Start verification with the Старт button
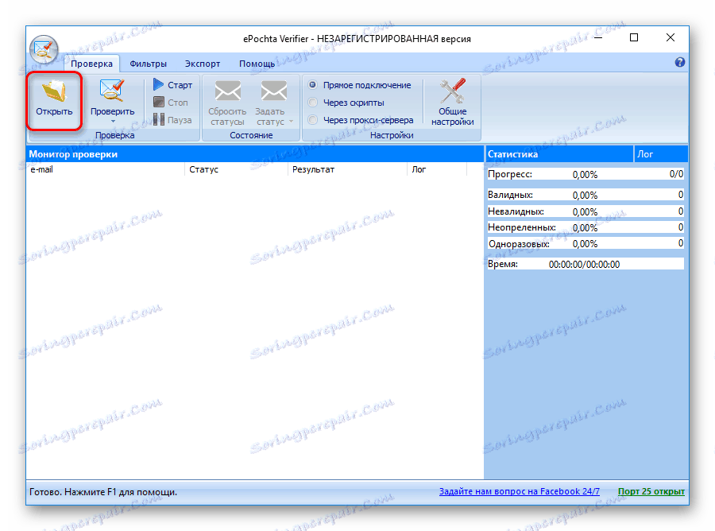This screenshot has height=531, width=715. pos(173,85)
